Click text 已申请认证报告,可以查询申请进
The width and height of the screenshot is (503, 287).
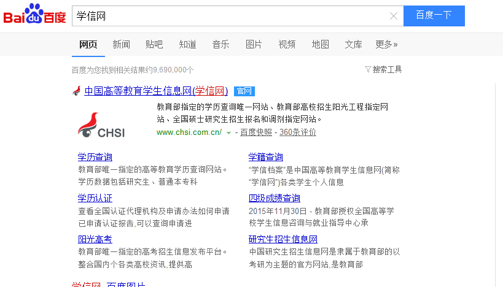tap(135, 223)
